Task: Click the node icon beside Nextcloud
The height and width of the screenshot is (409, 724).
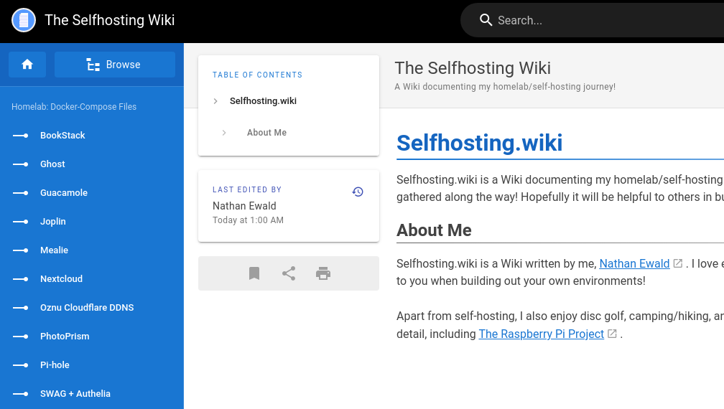Action: tap(20, 279)
